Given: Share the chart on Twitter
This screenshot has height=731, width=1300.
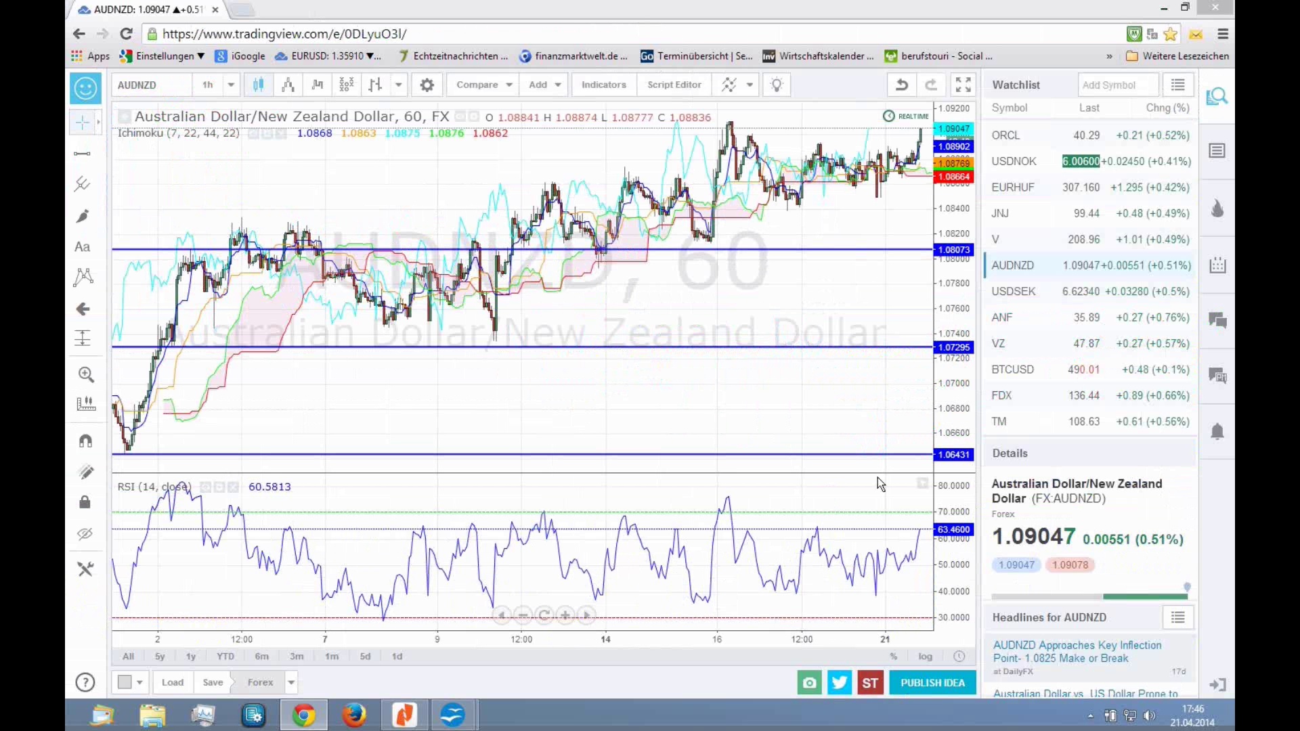Looking at the screenshot, I should pyautogui.click(x=840, y=682).
